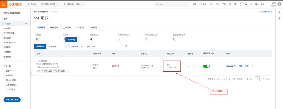283x109 pixels.
Task: Expand the 即将过期 status filter dropdown
Action: [57, 46]
